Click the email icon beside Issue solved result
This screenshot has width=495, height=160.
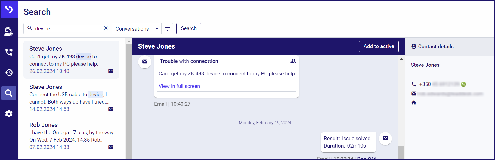point(385,139)
